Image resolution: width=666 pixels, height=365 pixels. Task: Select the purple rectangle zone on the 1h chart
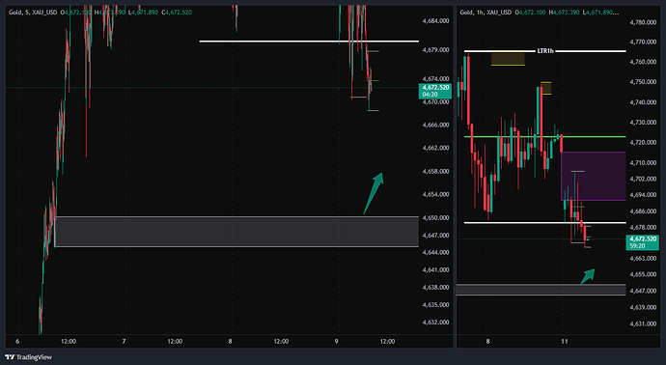point(594,176)
